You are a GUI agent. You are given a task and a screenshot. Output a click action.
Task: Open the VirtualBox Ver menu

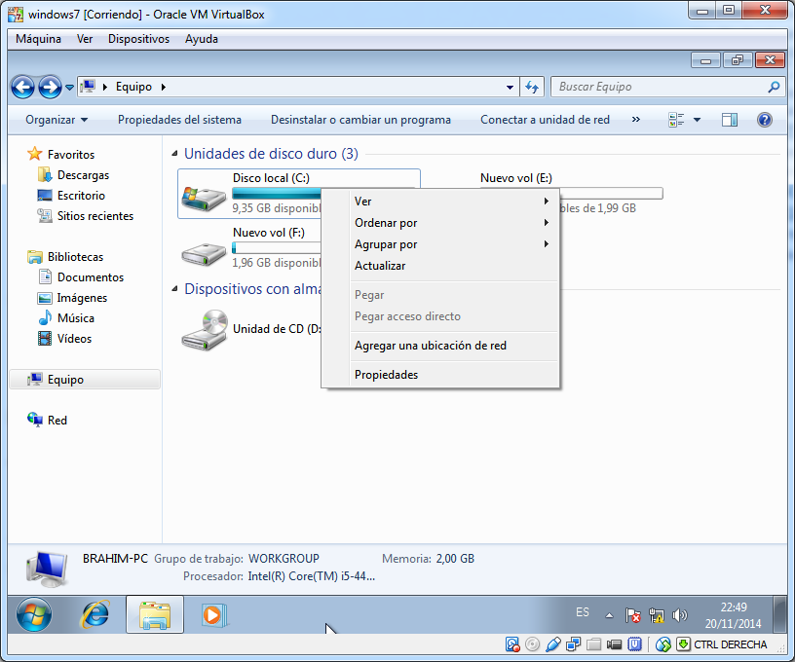(x=85, y=39)
